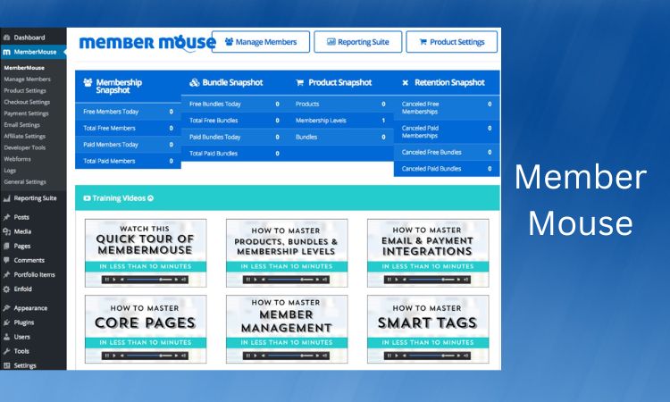Click the Total Paid Members row
This screenshot has width=670, height=402.
click(128, 161)
